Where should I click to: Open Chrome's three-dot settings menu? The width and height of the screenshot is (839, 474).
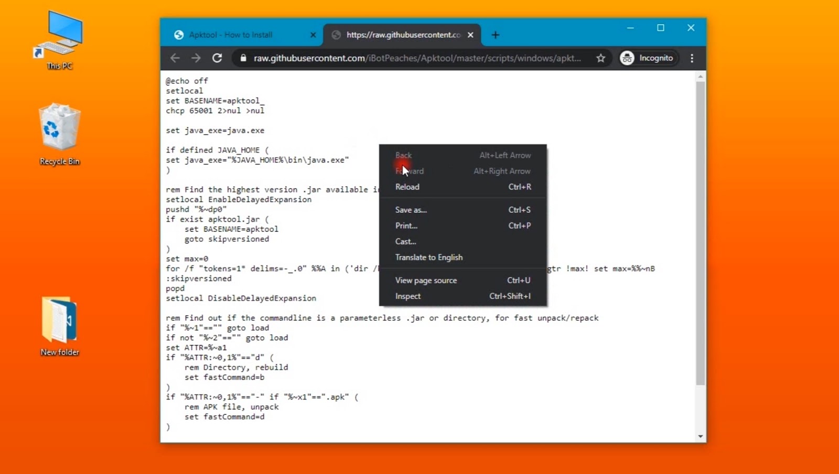[692, 58]
